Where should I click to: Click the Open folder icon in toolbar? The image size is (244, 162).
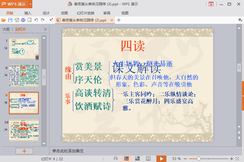[4, 20]
